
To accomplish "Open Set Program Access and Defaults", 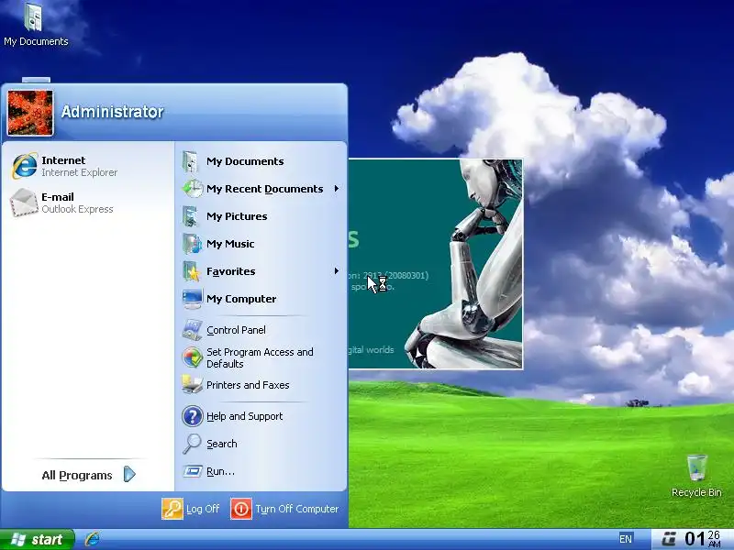I will [261, 357].
